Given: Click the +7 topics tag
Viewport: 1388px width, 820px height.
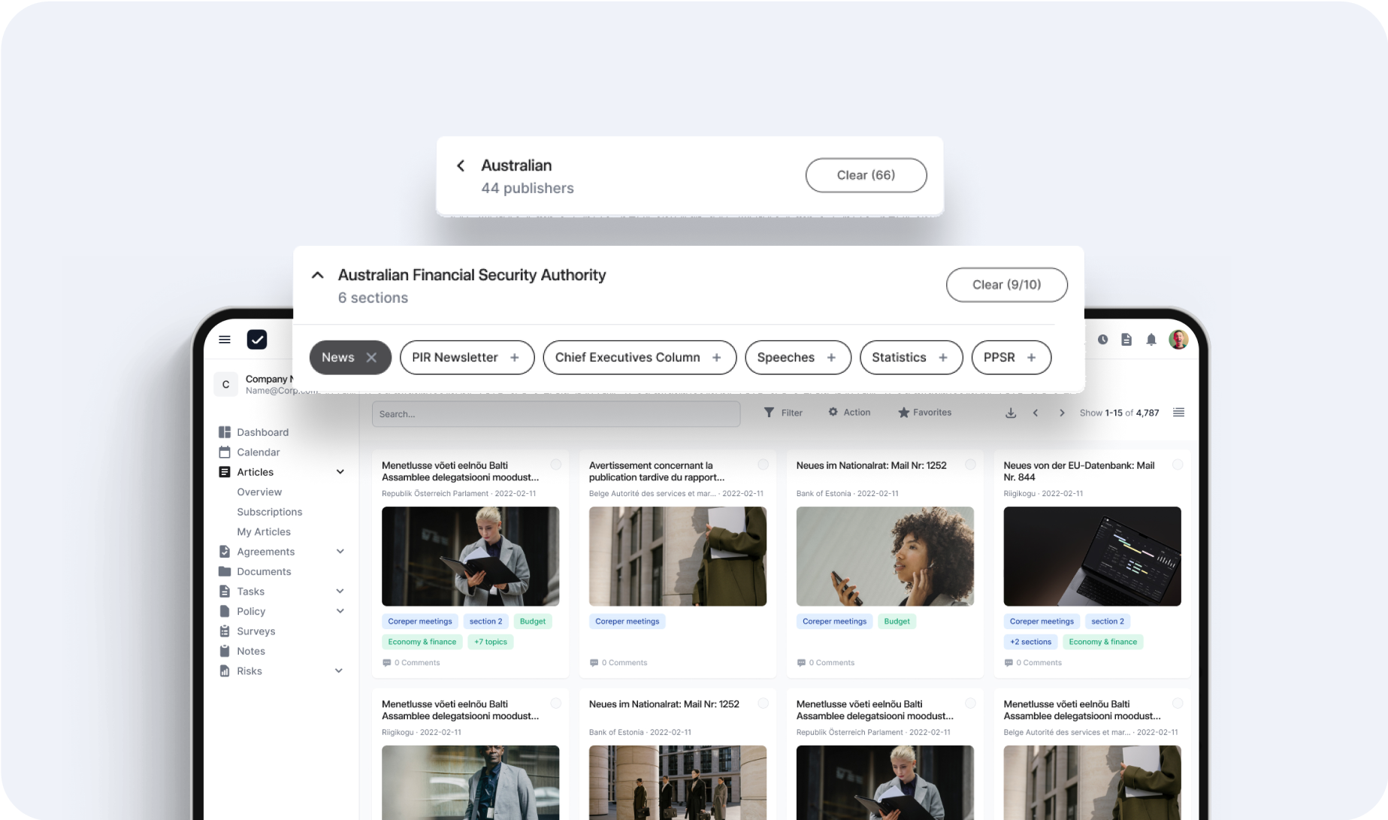Looking at the screenshot, I should point(491,642).
